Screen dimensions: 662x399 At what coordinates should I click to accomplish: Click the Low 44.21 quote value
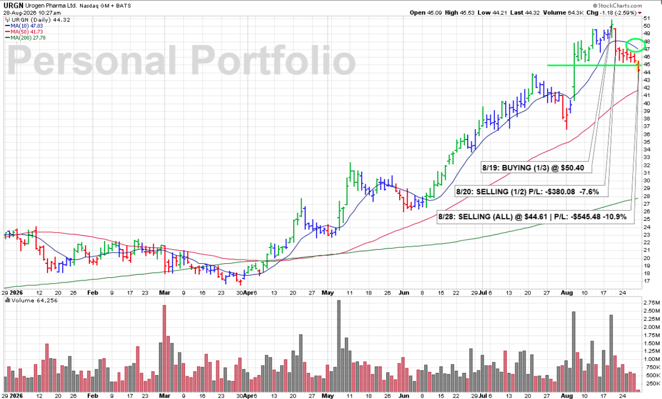(493, 13)
